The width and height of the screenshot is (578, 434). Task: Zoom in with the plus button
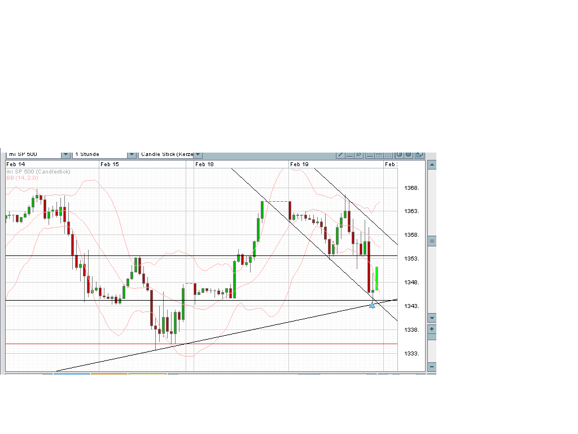click(x=432, y=329)
